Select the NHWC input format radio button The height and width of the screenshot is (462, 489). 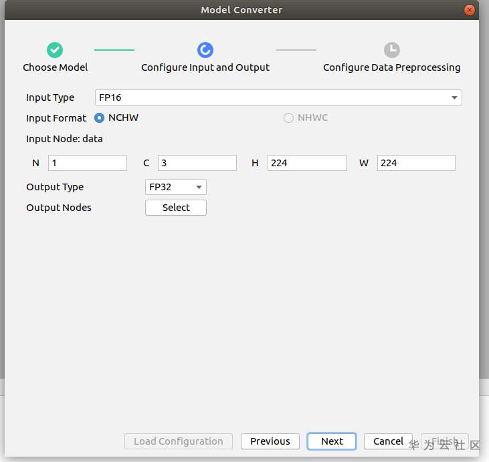point(288,118)
